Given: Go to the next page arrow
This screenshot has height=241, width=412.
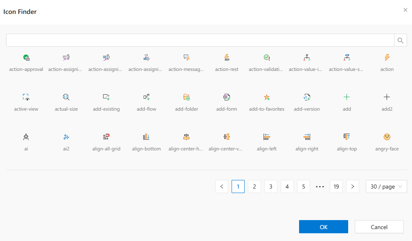Looking at the screenshot, I should [x=353, y=186].
